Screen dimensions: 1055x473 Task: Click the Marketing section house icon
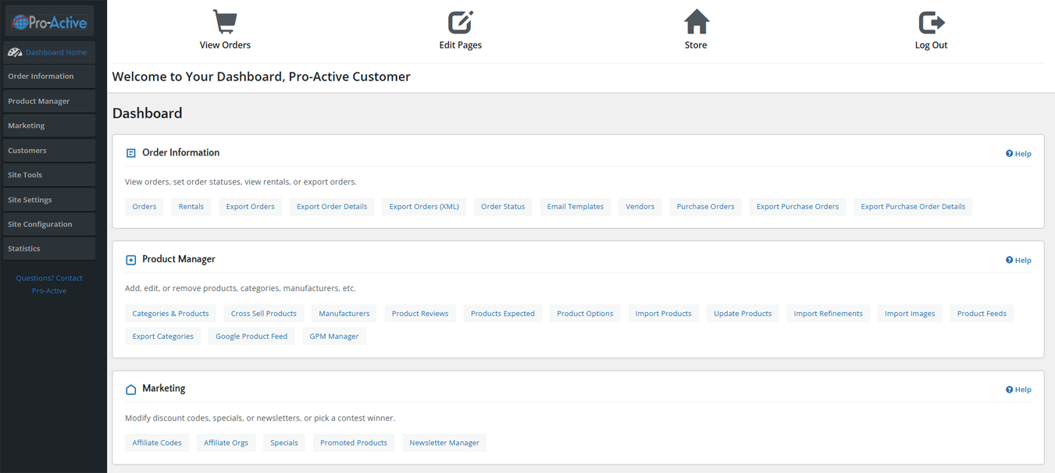point(131,389)
